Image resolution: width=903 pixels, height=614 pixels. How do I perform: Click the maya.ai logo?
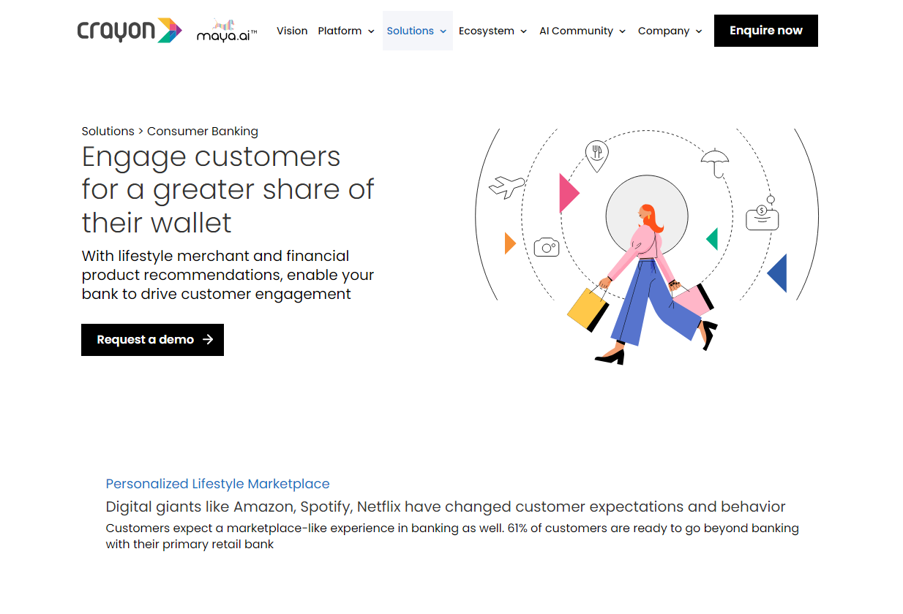coord(227,31)
